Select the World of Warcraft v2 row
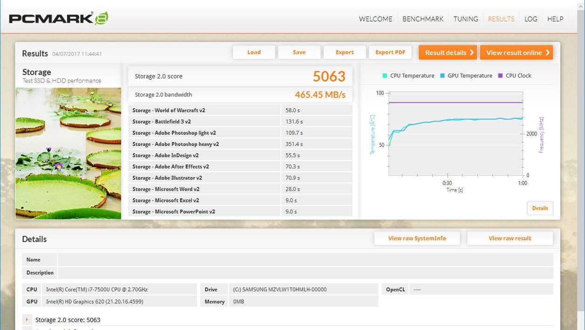Screen dimensions: 585x330 (x=240, y=110)
